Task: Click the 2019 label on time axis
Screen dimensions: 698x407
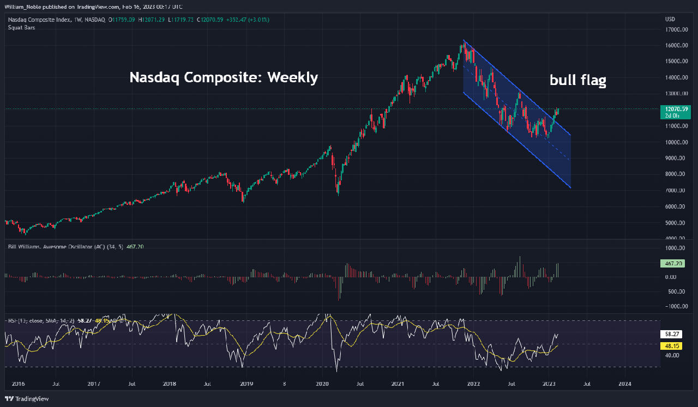Action: pyautogui.click(x=246, y=384)
